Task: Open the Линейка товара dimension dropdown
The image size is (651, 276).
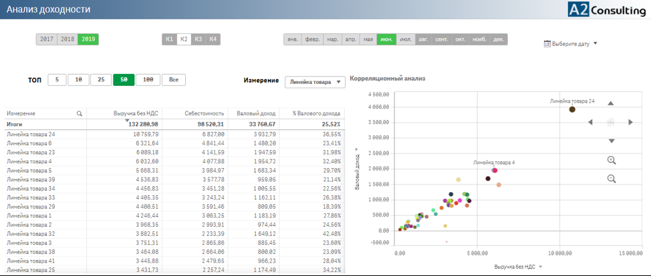Action: click(x=315, y=82)
